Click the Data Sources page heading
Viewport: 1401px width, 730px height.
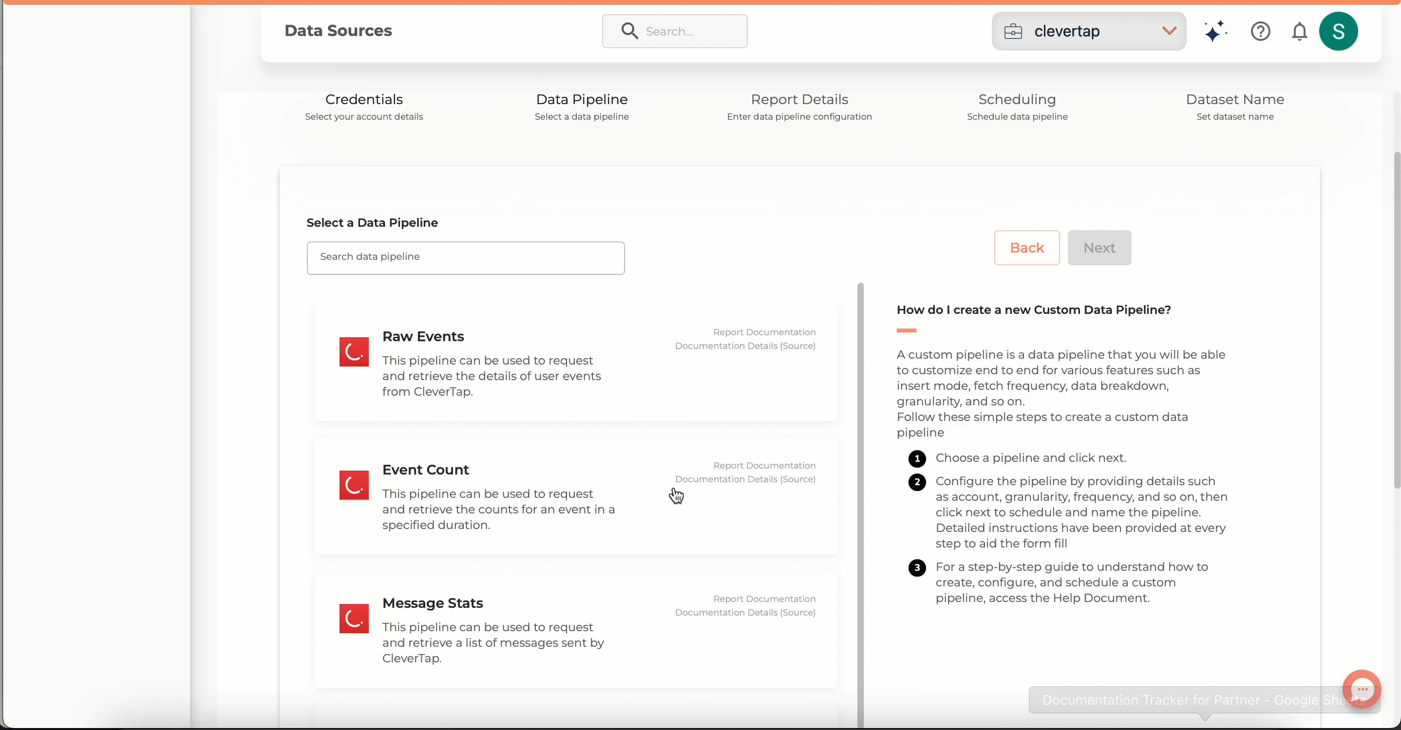[x=338, y=31]
